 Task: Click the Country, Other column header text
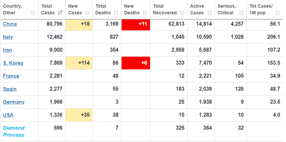[12, 9]
